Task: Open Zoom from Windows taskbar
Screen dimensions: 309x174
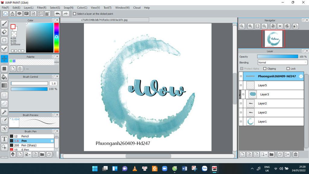Action: click(164, 169)
